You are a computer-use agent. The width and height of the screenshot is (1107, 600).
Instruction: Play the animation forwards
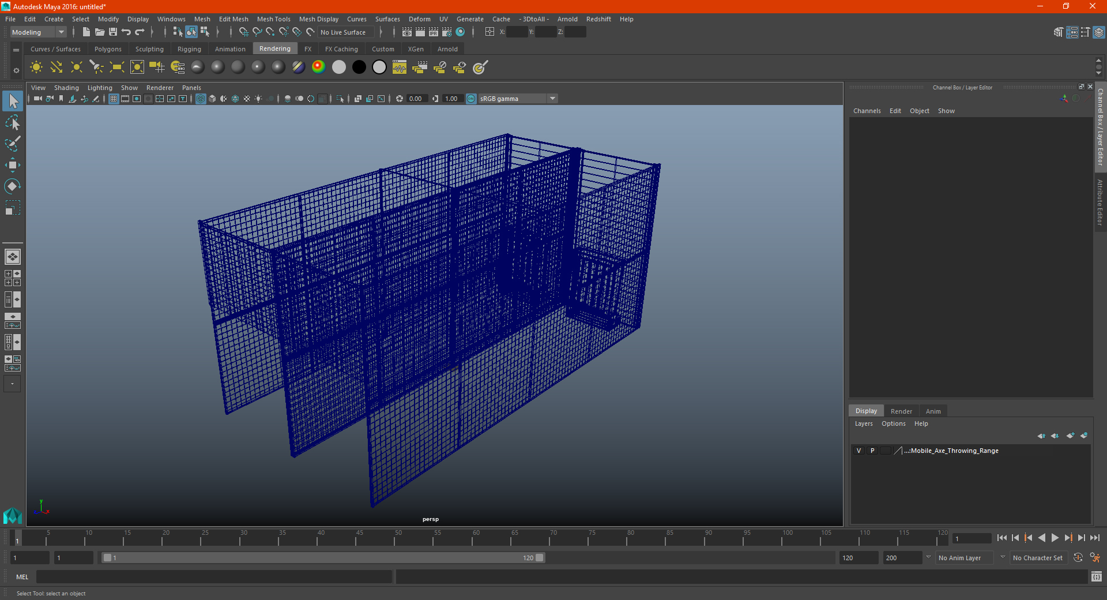click(1055, 538)
